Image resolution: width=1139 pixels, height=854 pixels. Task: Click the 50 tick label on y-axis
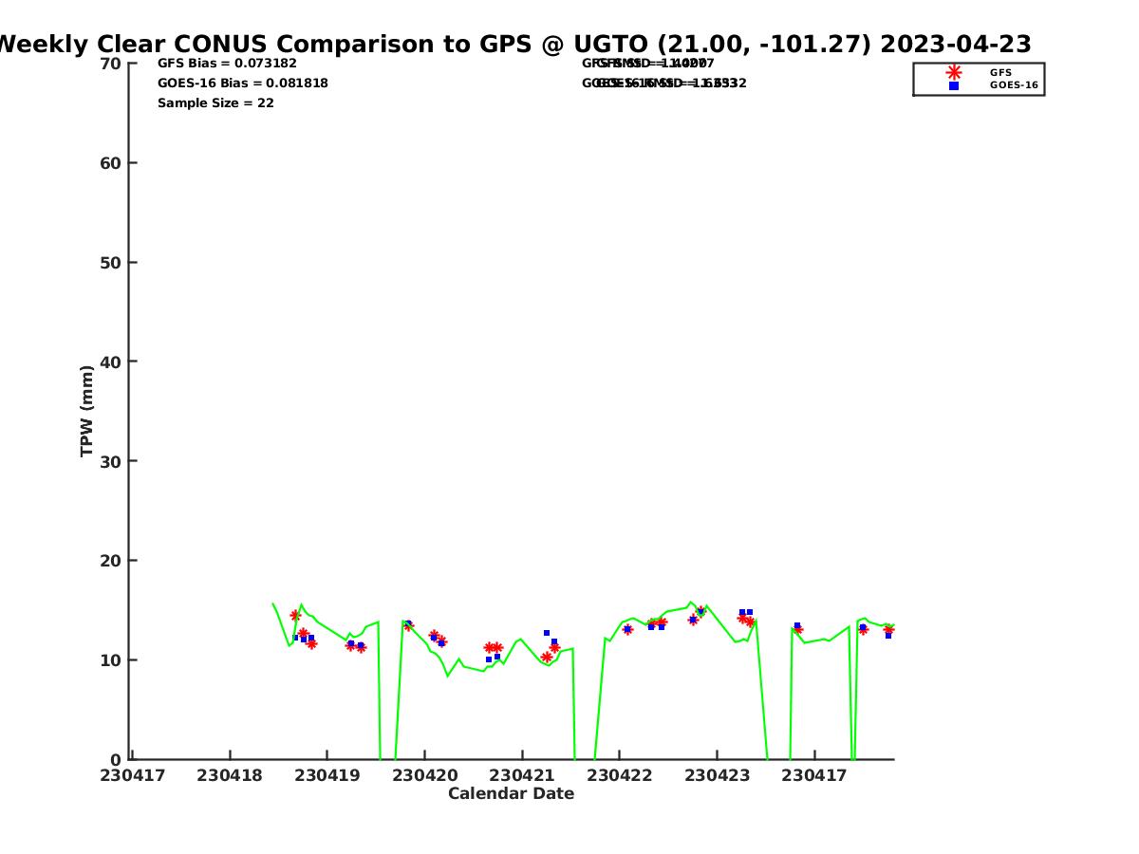(x=111, y=263)
